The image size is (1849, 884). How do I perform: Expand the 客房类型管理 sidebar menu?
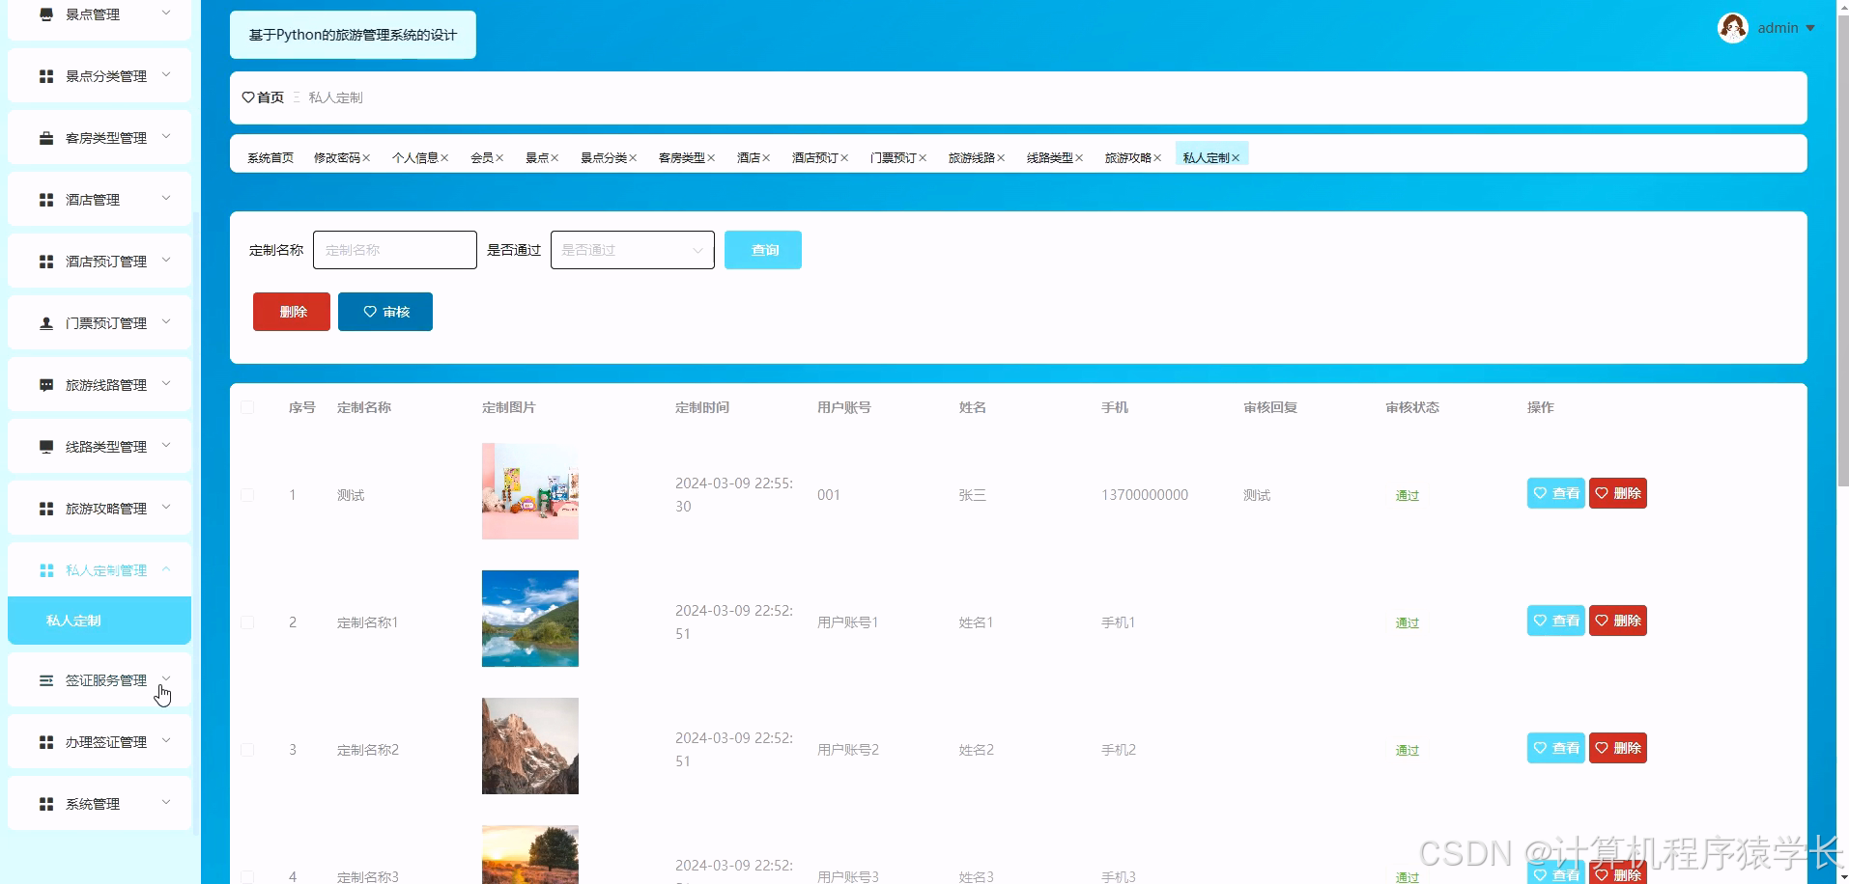(166, 136)
